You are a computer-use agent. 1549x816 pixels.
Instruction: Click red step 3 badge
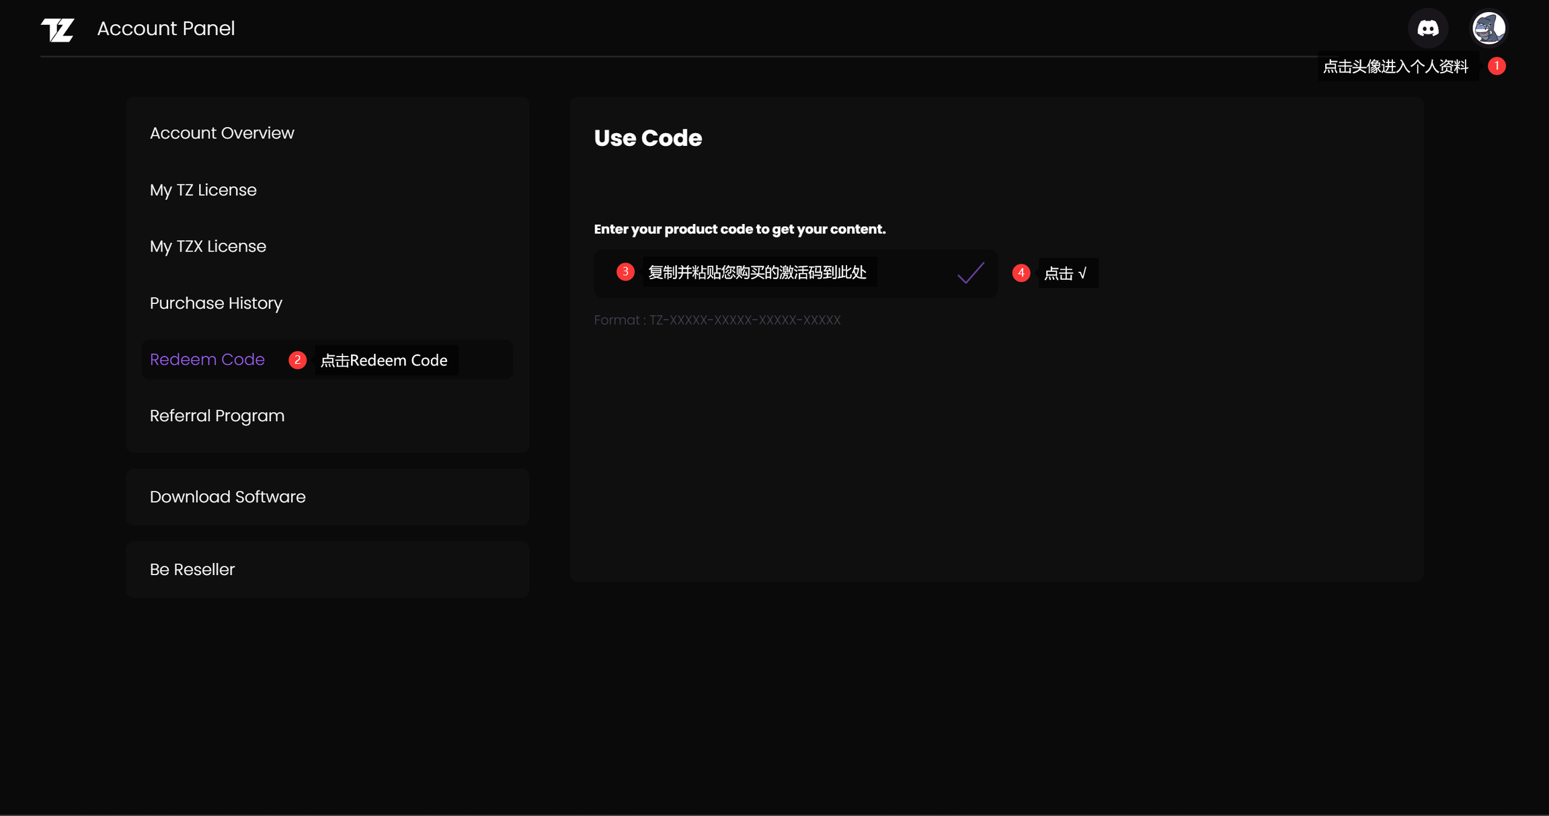[x=625, y=272]
